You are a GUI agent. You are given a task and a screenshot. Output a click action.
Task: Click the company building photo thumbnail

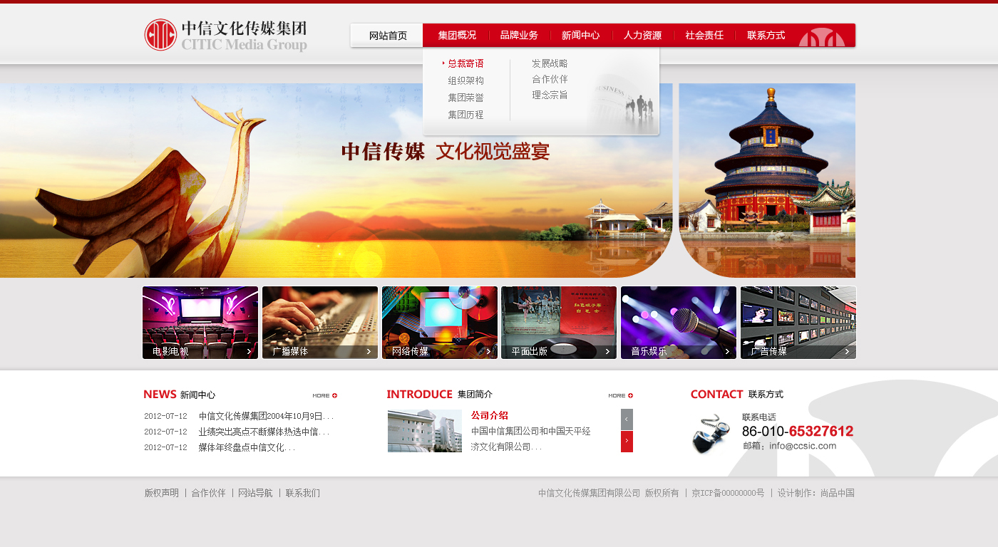click(x=425, y=431)
